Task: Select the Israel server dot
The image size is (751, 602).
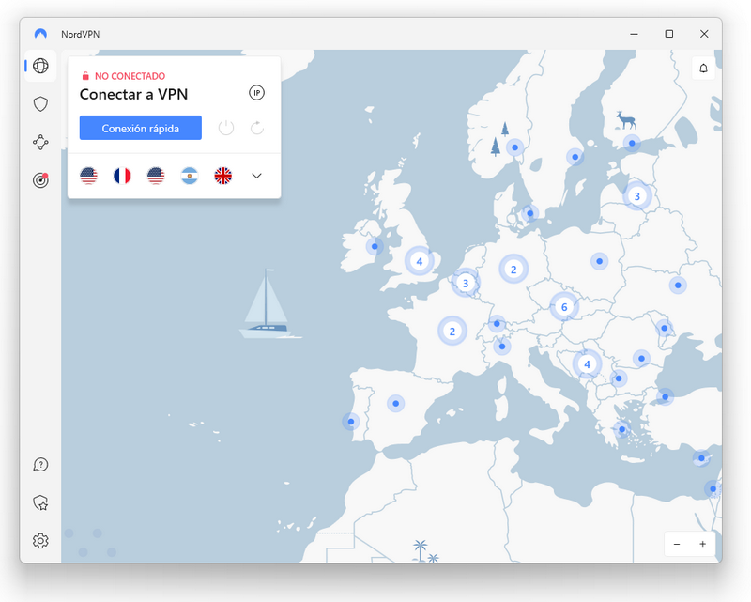Action: pos(713,489)
